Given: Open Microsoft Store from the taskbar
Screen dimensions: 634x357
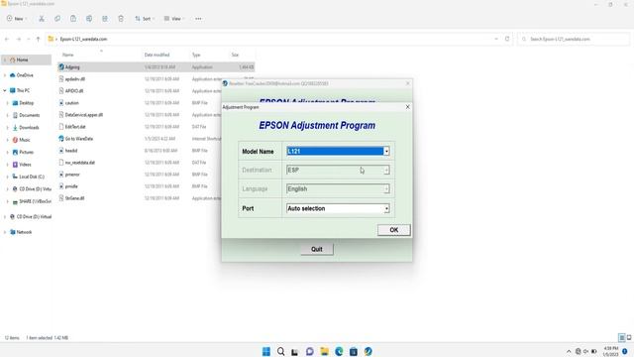Looking at the screenshot, I should coord(354,351).
